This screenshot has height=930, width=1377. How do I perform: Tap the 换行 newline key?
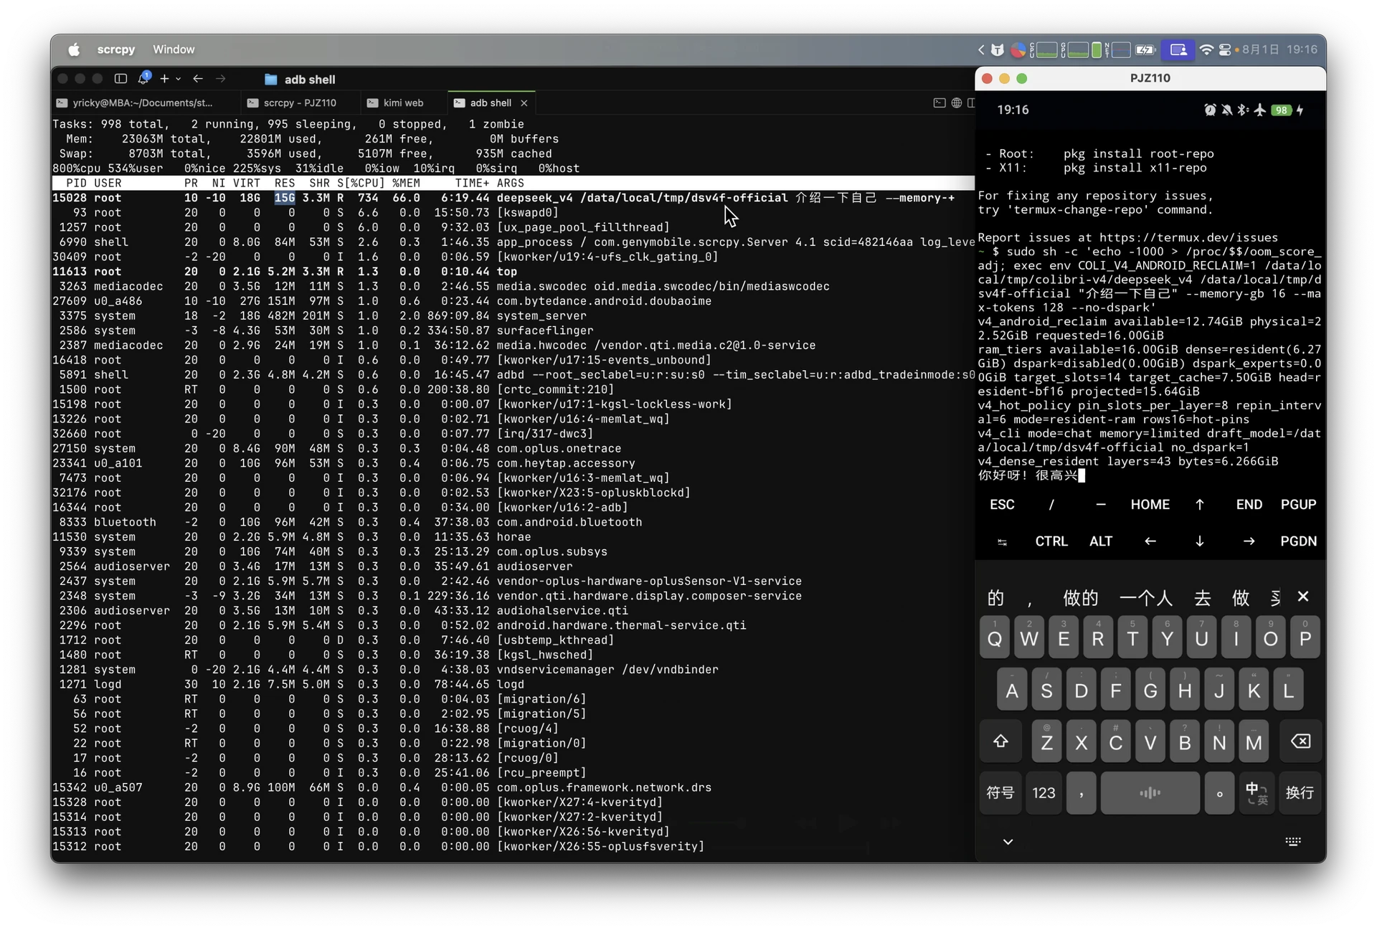coord(1300,792)
